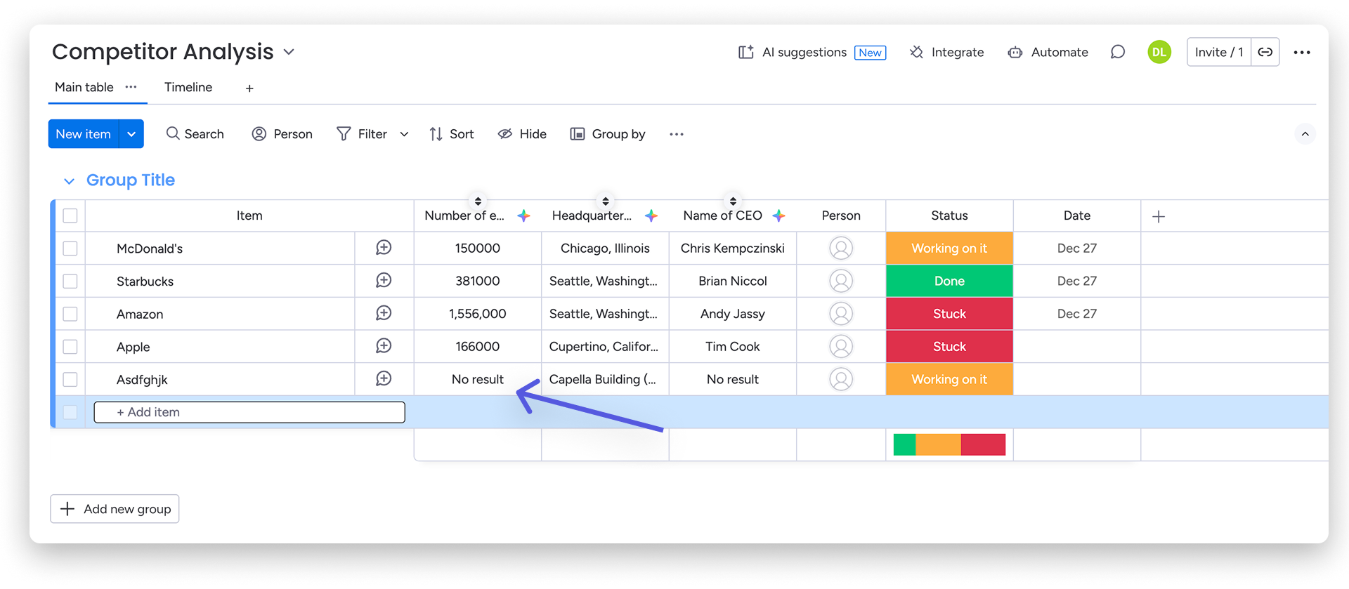Screen dimensions: 1349x589
Task: Open conversation for Amazon item
Action: pyautogui.click(x=384, y=313)
